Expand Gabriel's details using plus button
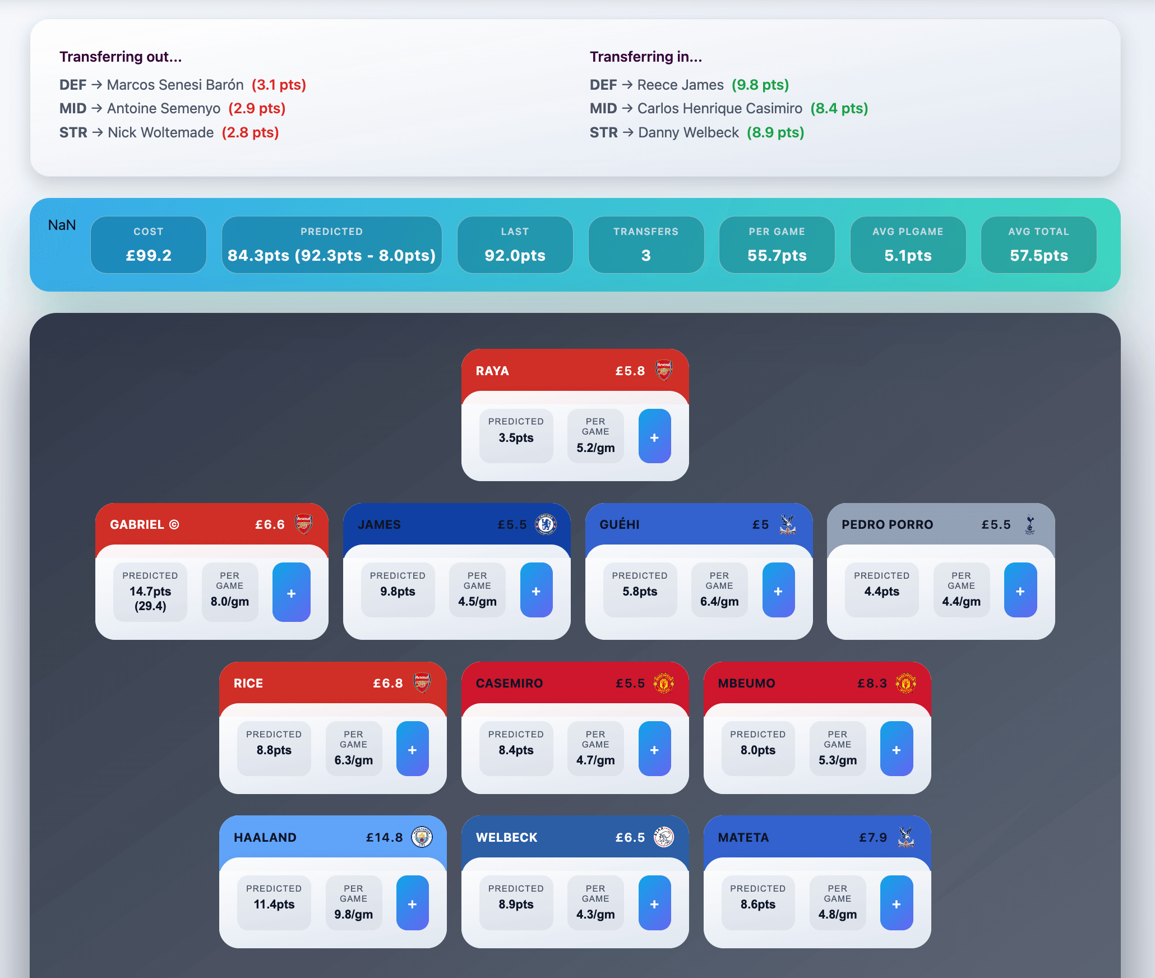Viewport: 1155px width, 978px height. (291, 592)
